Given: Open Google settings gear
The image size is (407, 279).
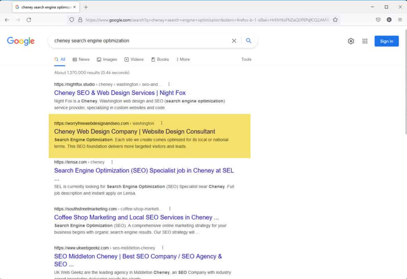Looking at the screenshot, I should (351, 41).
